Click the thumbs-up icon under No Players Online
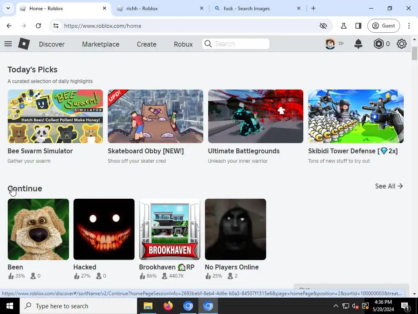418x314 pixels. tap(208, 276)
